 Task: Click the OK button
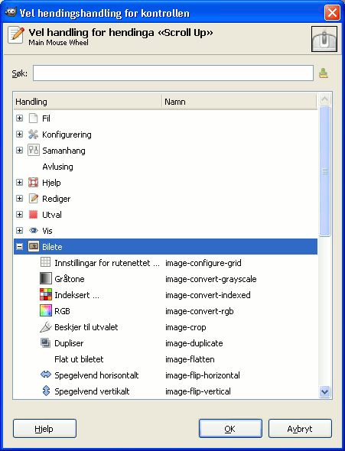point(230,429)
